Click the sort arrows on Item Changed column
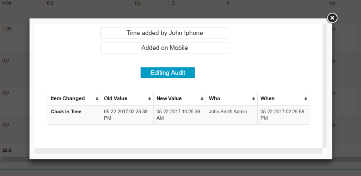Image resolution: width=361 pixels, height=176 pixels. (x=97, y=99)
